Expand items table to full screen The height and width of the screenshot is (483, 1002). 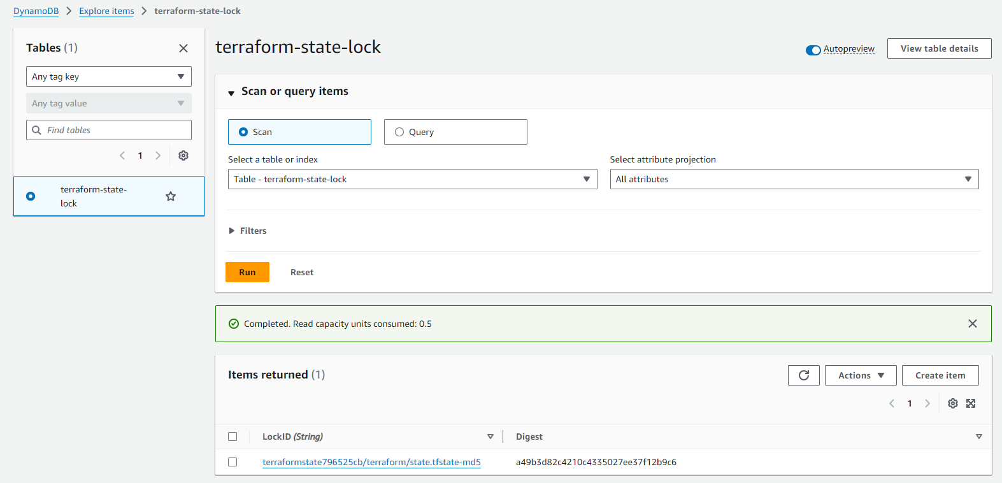point(971,403)
